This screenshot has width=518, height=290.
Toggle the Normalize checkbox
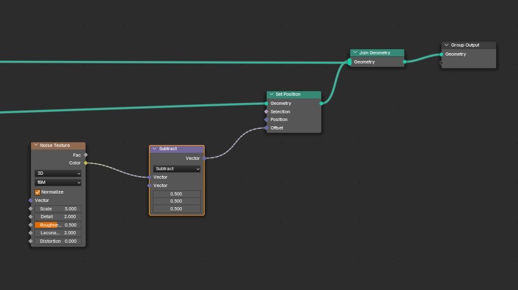(38, 192)
